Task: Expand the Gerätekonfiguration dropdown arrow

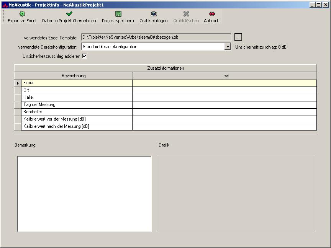Action: 228,47
